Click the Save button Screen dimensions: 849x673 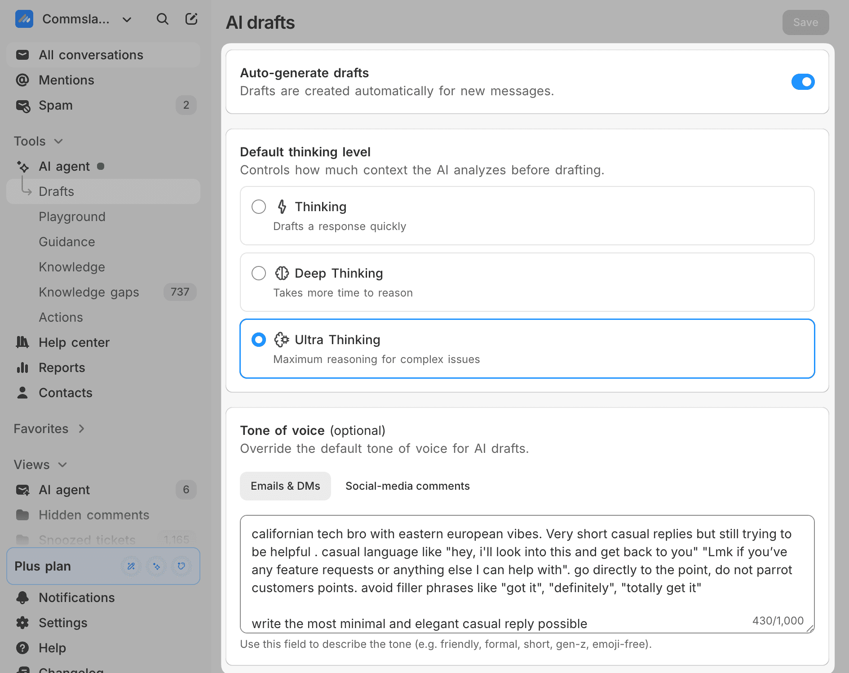tap(805, 22)
